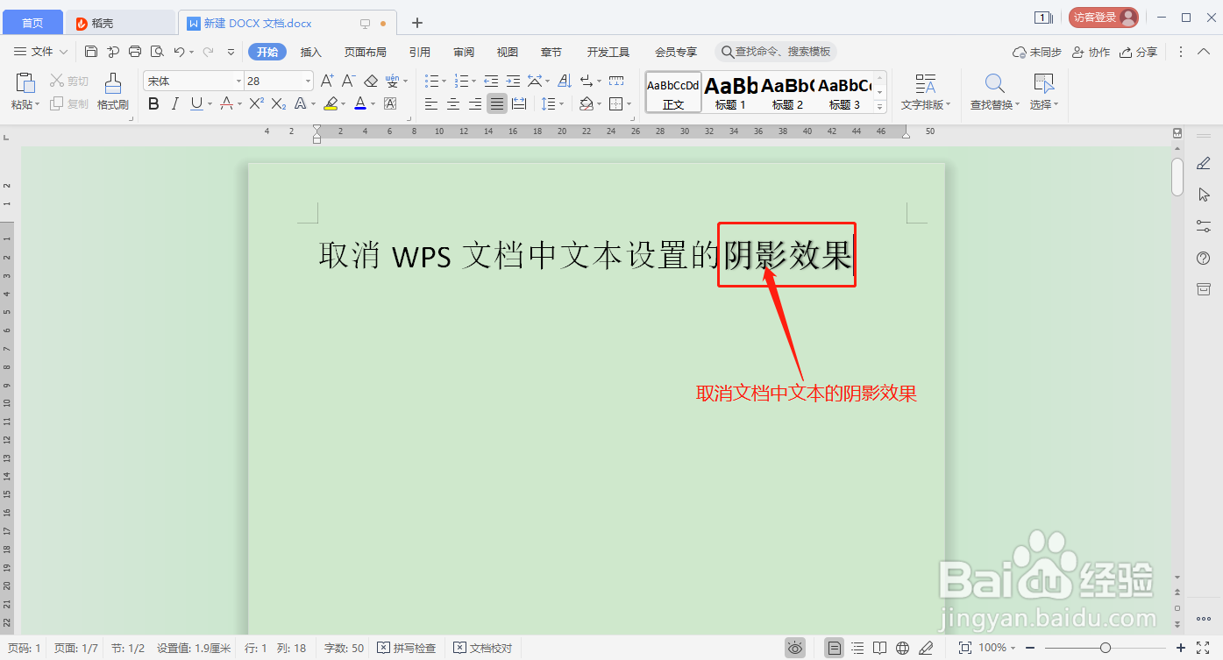Toggle Underline formatting
The height and width of the screenshot is (660, 1223).
(196, 104)
